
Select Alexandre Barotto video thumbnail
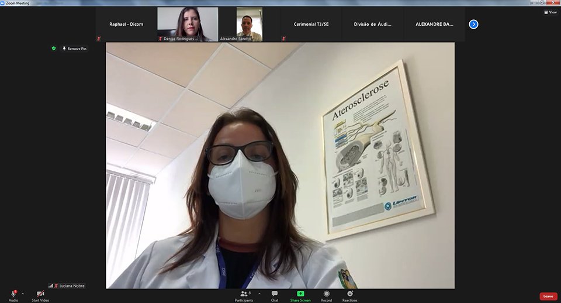coord(249,24)
